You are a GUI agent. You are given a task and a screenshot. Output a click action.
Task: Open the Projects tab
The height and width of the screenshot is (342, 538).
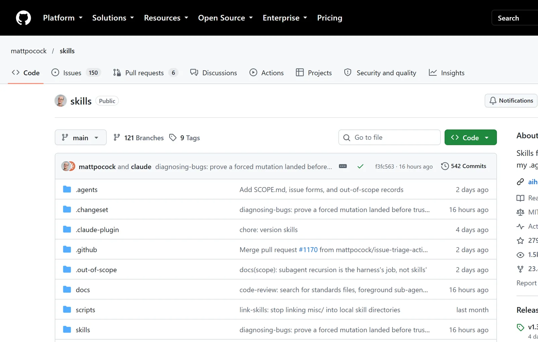pyautogui.click(x=314, y=73)
